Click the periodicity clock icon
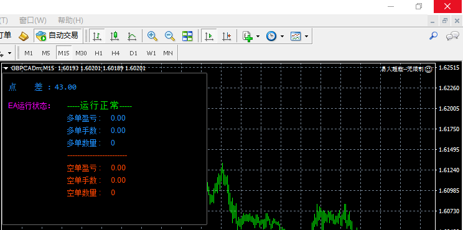This screenshot has width=463, height=230. (271, 36)
